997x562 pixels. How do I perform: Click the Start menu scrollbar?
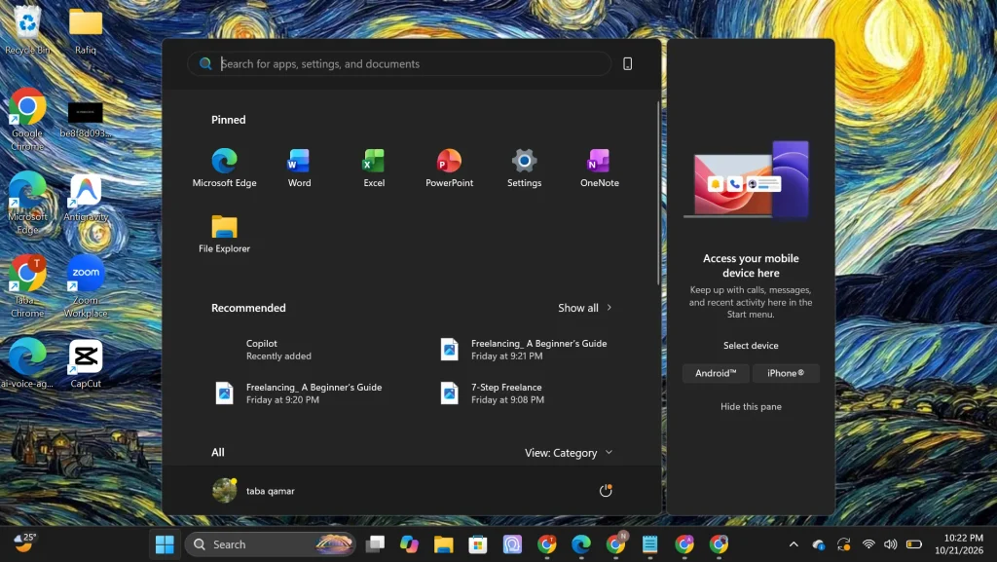click(x=659, y=193)
